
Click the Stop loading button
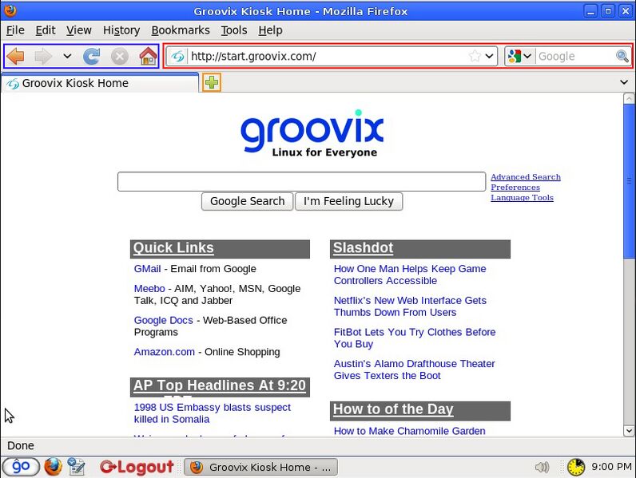click(x=120, y=57)
